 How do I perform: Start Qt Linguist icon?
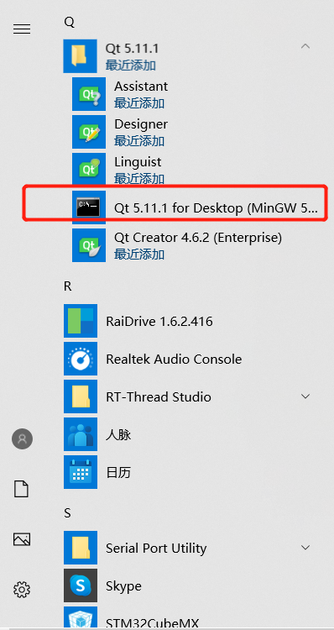89,169
